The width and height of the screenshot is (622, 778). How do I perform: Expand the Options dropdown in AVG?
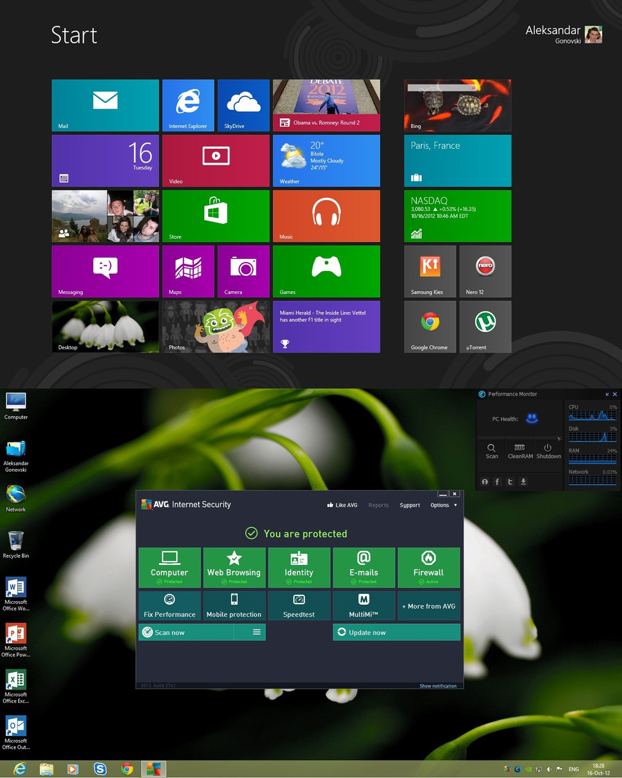coord(444,505)
